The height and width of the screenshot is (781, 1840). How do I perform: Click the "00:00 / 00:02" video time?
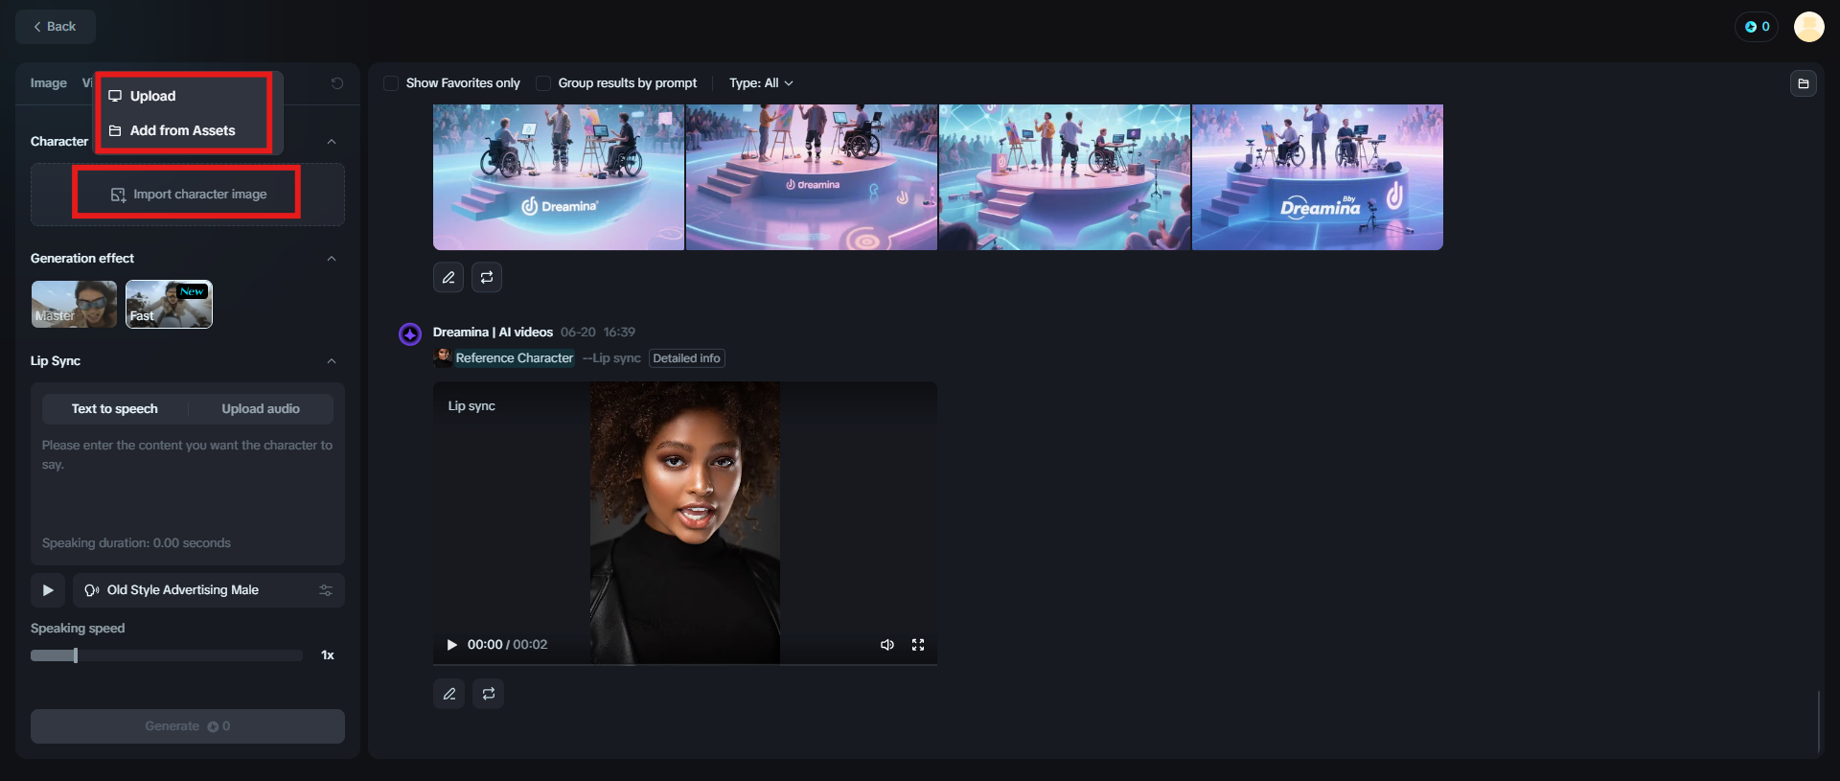[508, 645]
